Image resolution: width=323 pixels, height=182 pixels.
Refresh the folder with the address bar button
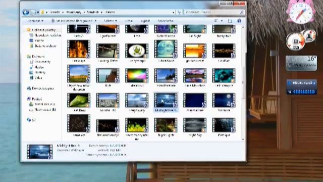[180, 12]
